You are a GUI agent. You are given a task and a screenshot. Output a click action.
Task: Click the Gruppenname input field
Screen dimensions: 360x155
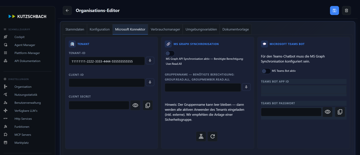coord(203,87)
